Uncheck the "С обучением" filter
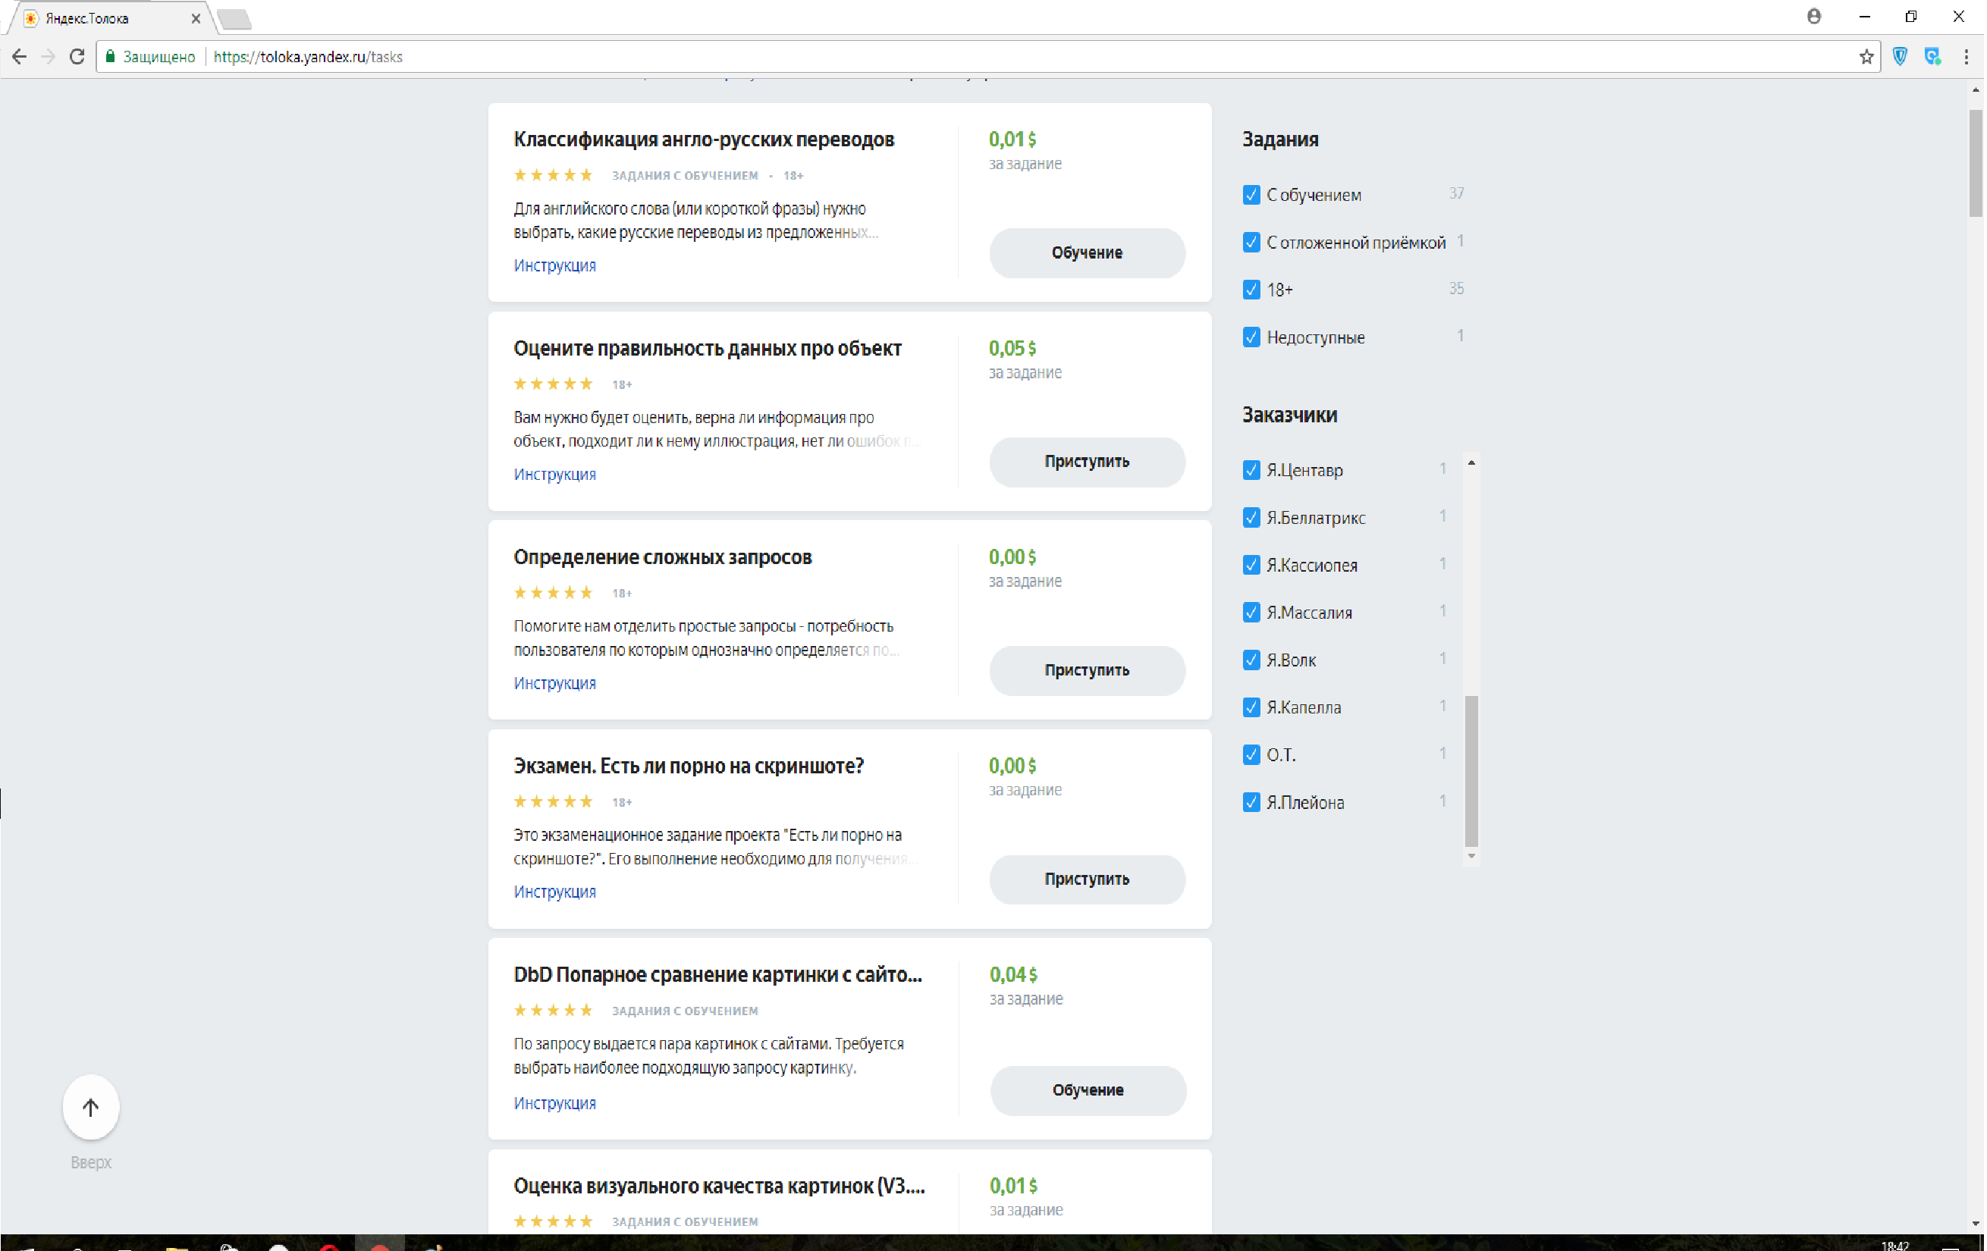This screenshot has height=1251, width=1987. point(1251,195)
